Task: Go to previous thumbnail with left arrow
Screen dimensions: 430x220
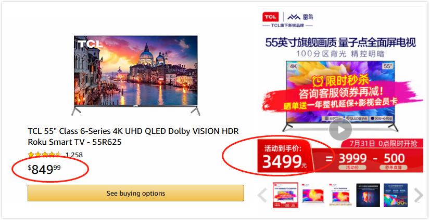Action: [x=262, y=195]
